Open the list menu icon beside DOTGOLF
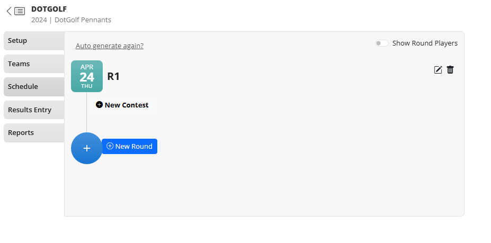This screenshot has width=491, height=243. [20, 11]
